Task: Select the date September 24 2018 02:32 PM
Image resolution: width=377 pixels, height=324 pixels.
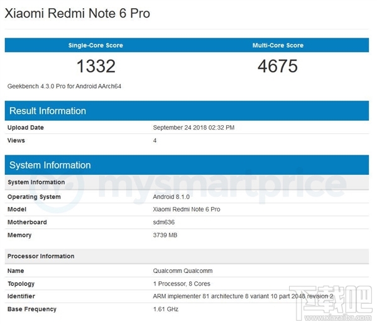Action: (x=194, y=128)
